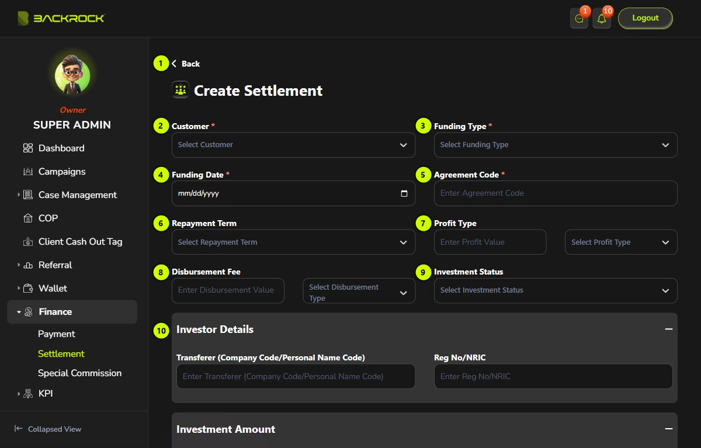
Task: Select Payment under Finance
Action: coord(57,334)
